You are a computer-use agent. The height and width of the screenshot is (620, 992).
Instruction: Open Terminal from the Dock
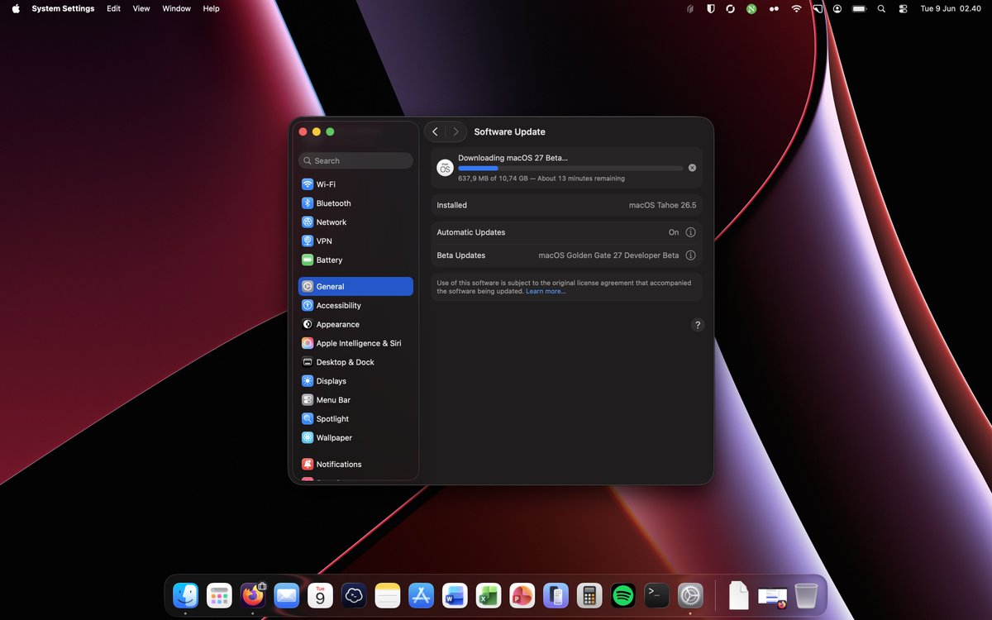tap(657, 595)
